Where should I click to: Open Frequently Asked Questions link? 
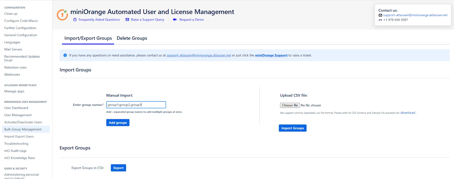[99, 19]
